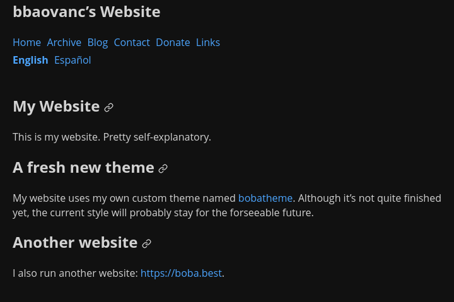The image size is (454, 302).
Task: Click the My Website heading text
Action: click(56, 107)
